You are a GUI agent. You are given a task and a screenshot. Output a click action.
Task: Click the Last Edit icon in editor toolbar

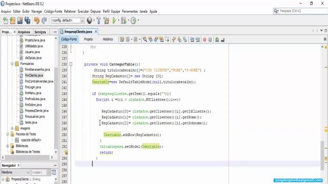pyautogui.click(x=122, y=39)
